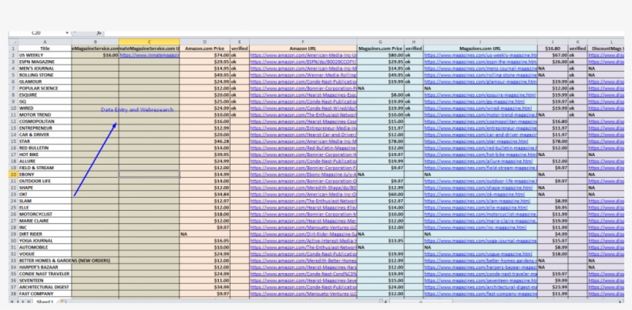632x310 pixels.
Task: Click the $46.28 Amazon price for STAR
Action: click(x=205, y=141)
